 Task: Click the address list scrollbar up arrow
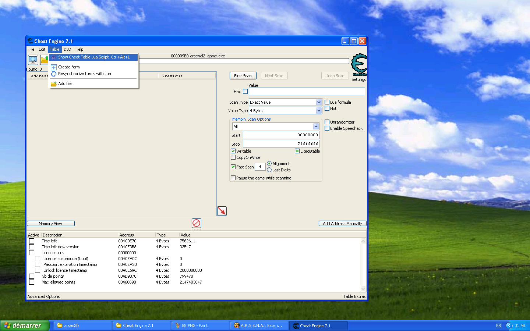(x=363, y=241)
